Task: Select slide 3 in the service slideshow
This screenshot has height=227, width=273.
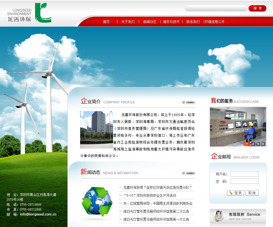Action: pyautogui.click(x=258, y=144)
